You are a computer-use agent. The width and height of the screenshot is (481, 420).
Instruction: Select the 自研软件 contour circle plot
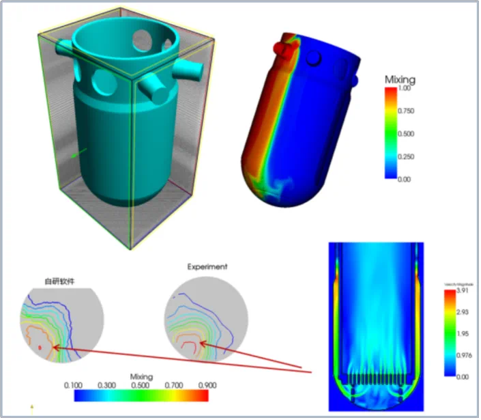point(62,326)
